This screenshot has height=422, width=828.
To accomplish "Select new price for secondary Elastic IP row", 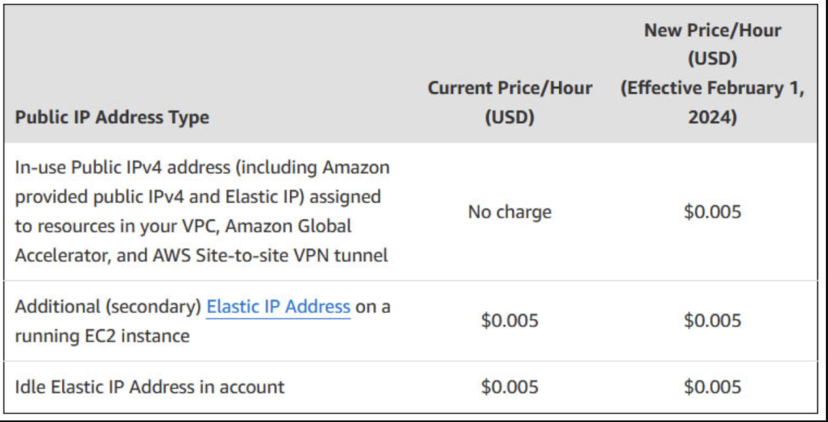I will click(x=712, y=320).
